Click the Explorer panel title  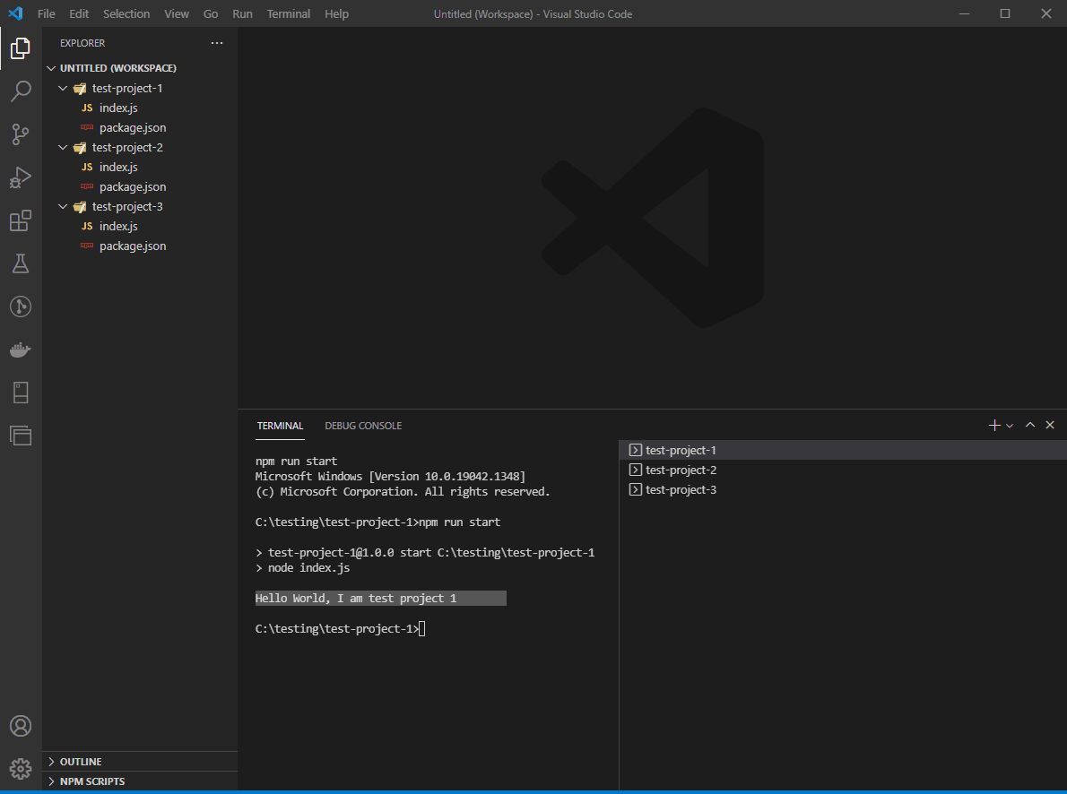point(82,43)
